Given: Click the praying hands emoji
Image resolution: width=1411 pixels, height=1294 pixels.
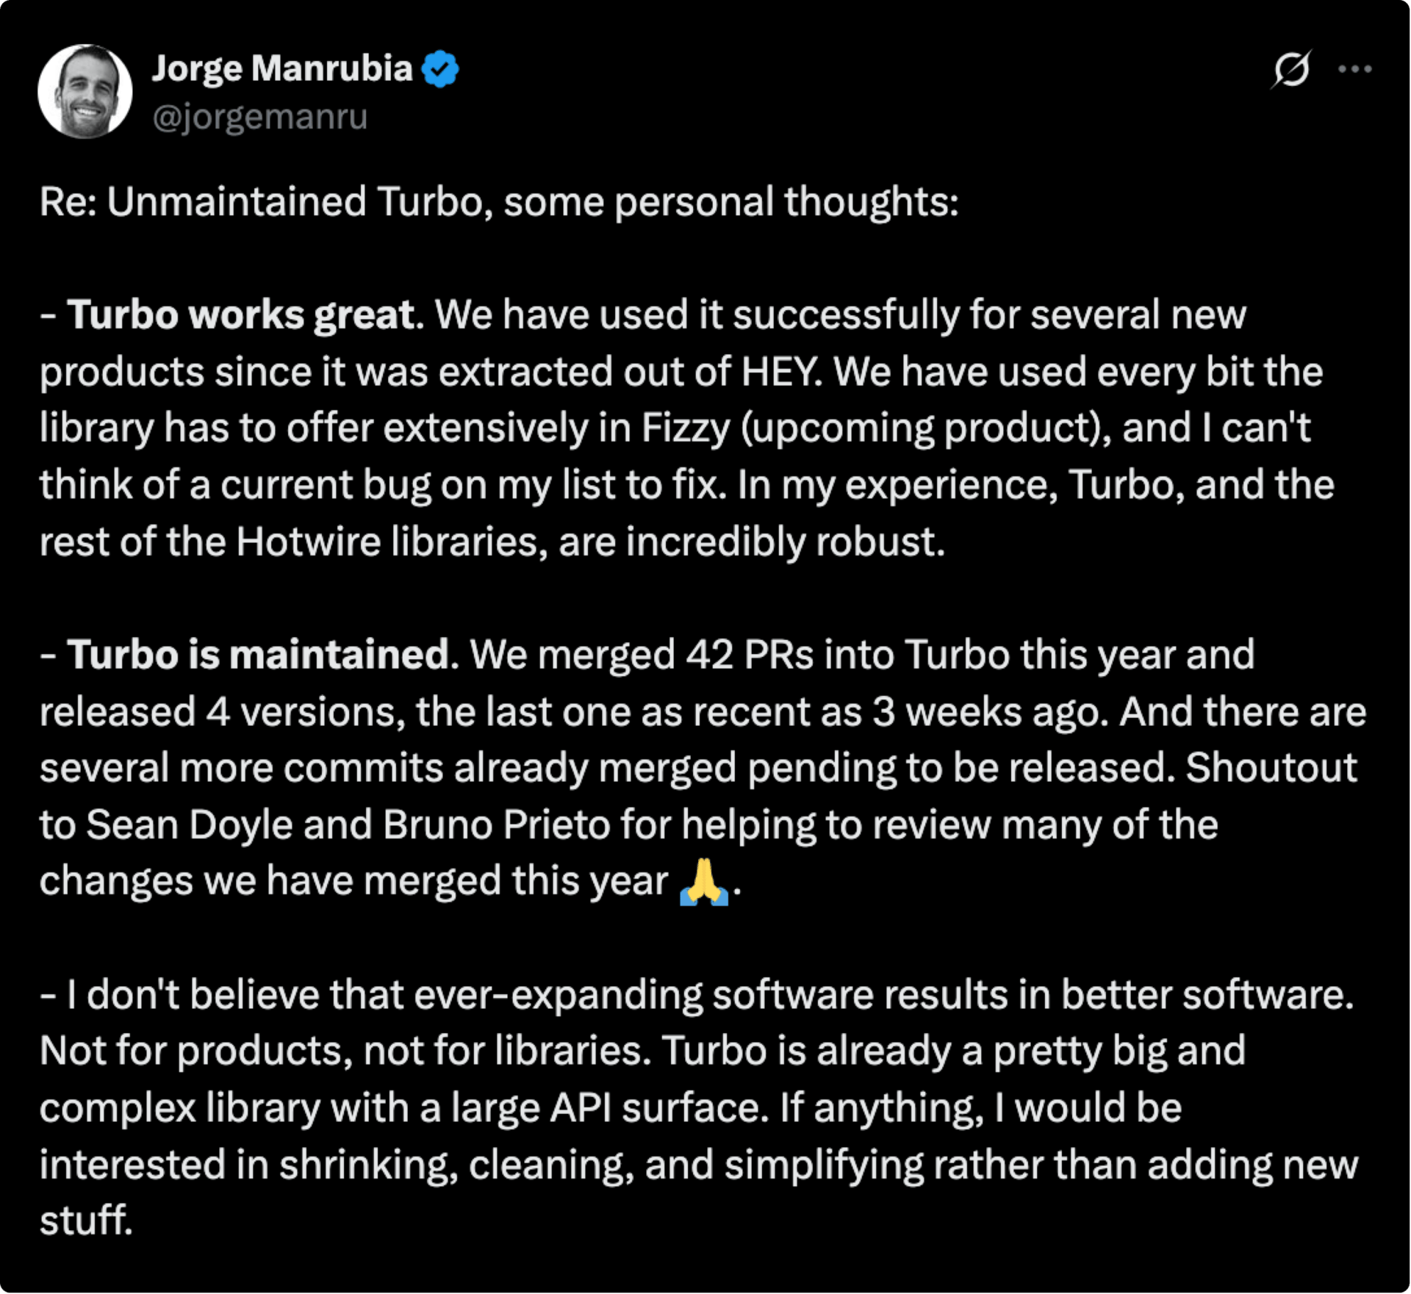Looking at the screenshot, I should [704, 881].
